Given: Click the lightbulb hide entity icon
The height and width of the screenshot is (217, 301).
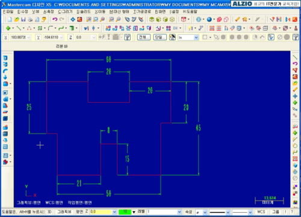Looking at the screenshot, I should [190, 28].
